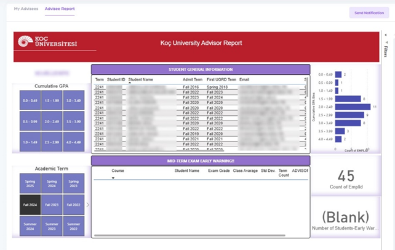Expand the Filters pane arrow
Screen dimensions: 395x250
coord(385,34)
